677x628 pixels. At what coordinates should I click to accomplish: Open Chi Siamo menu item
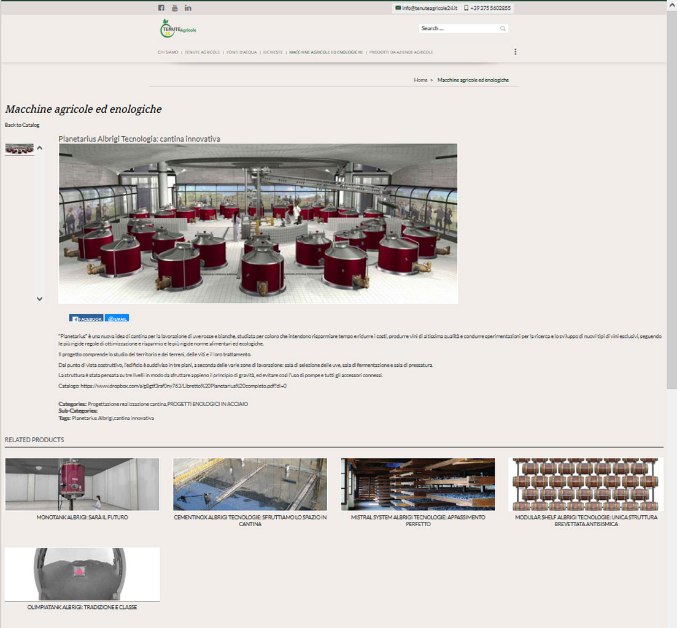click(168, 52)
